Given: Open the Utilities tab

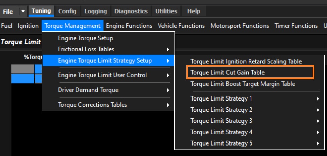Looking at the screenshot, I should pos(166,11).
